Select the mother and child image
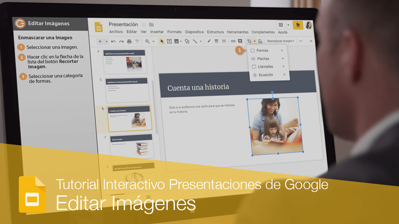The height and width of the screenshot is (224, 399). tap(275, 126)
